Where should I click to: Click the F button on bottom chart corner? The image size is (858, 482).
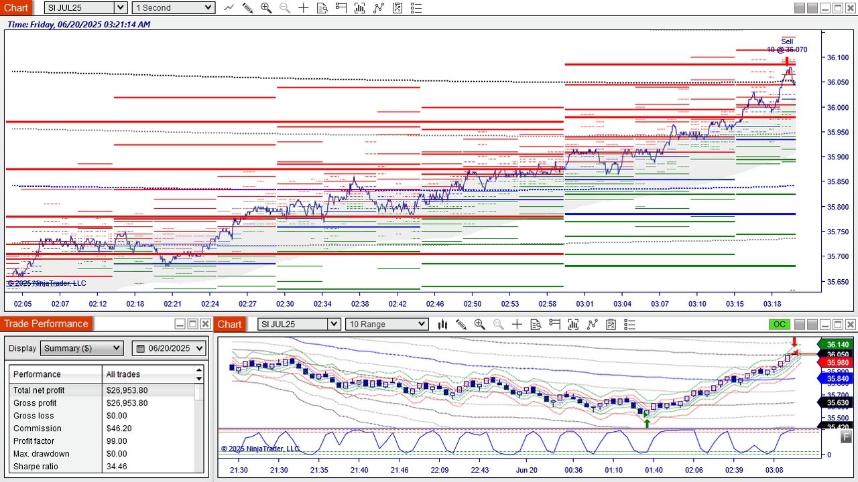pyautogui.click(x=846, y=438)
